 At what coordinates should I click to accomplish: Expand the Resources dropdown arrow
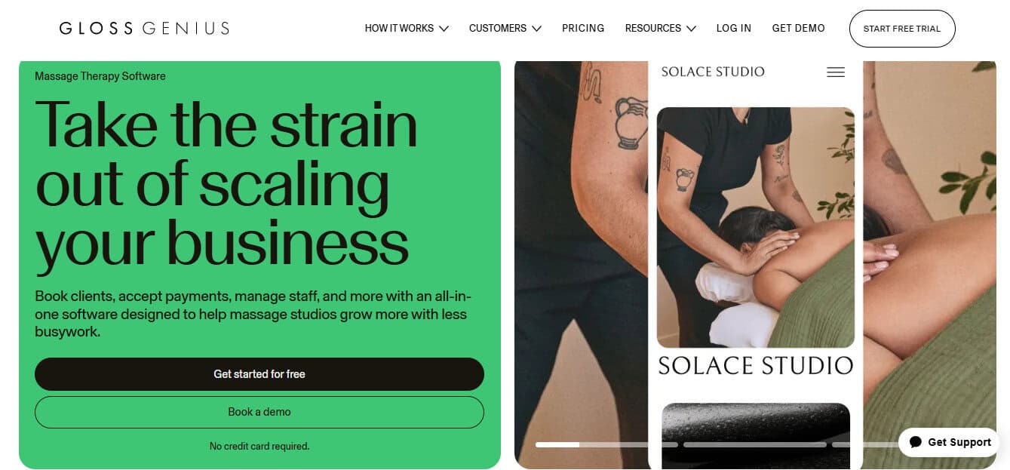(x=691, y=29)
